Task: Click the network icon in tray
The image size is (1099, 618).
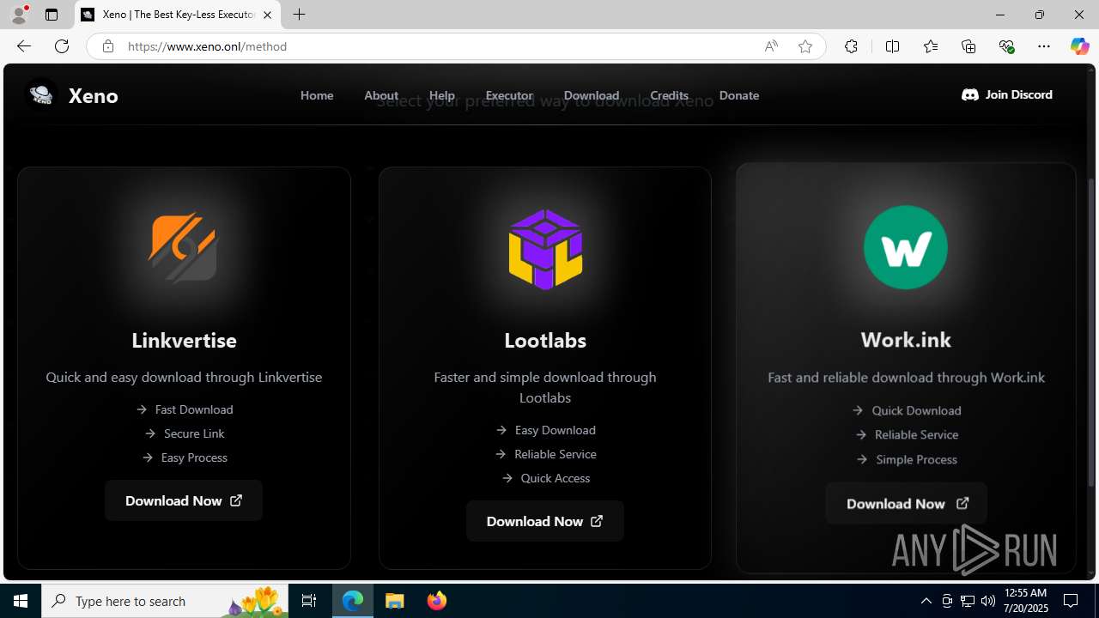Action: pos(968,601)
